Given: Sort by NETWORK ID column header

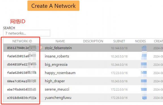Looking at the screenshot, I should pos(22,41).
